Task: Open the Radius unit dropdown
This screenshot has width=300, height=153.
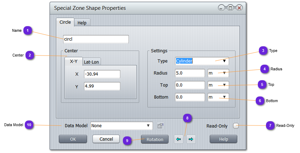Action: [224, 73]
